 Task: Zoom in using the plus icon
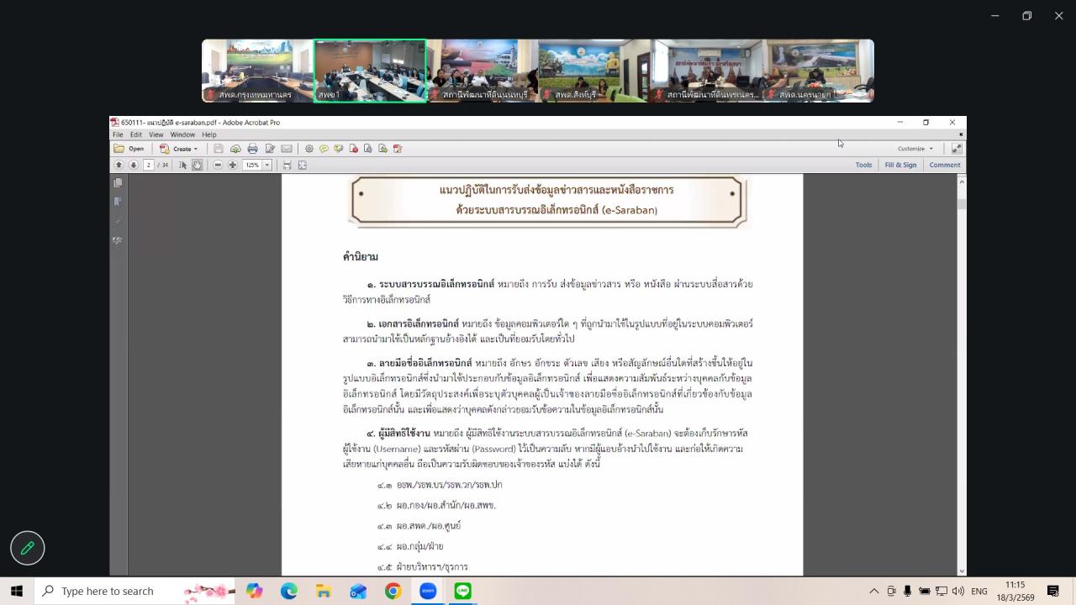coord(233,164)
